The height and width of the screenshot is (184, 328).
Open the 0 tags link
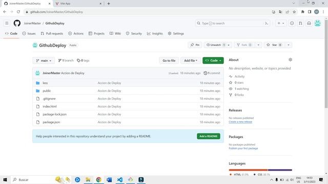click(83, 60)
